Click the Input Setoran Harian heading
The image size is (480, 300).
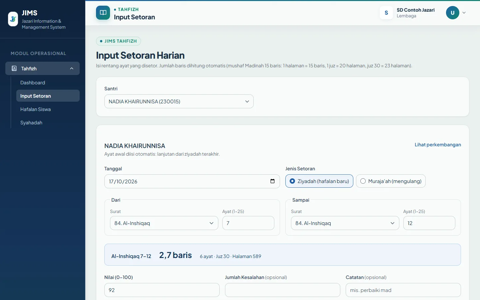tap(140, 55)
